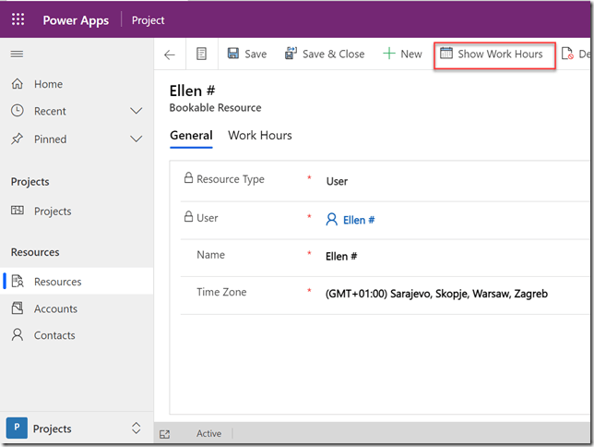Collapse the sidebar with hamburger icon
This screenshot has height=447, width=594.
click(17, 54)
